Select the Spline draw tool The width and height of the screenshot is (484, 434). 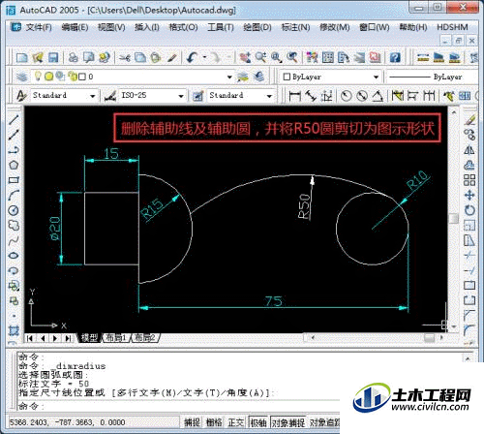[14, 240]
